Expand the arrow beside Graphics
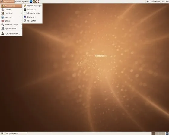The height and width of the screenshot is (135, 169). click(21, 13)
